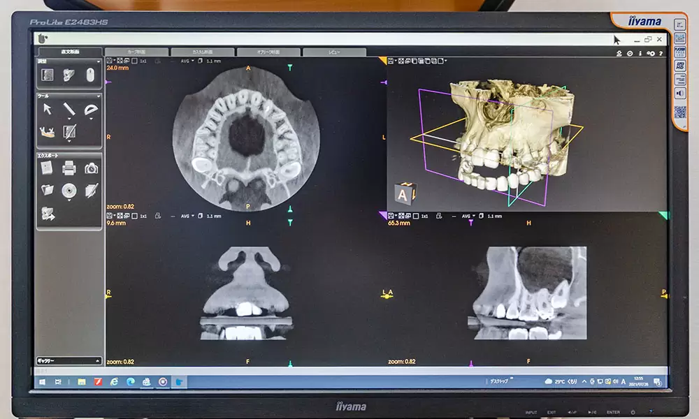Open the Windows Start menu
The image size is (699, 419).
pos(41,382)
